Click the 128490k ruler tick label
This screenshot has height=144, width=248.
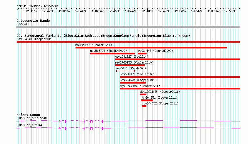pyautogui.click(x=164, y=11)
